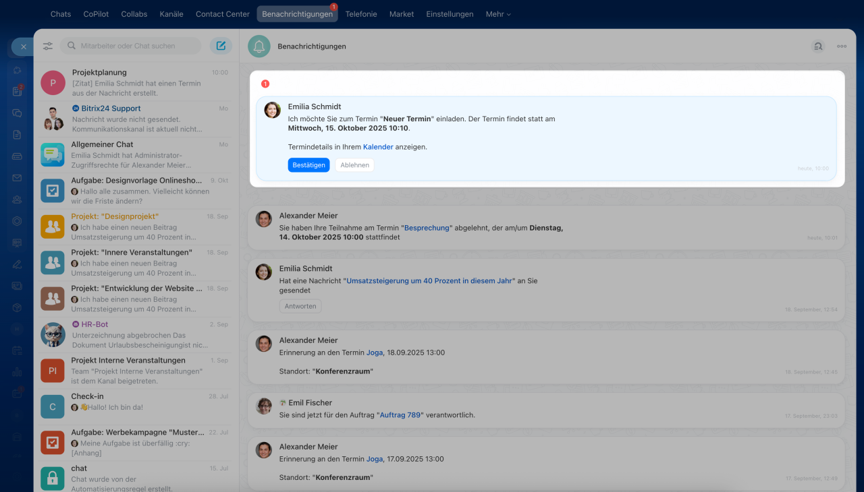Image resolution: width=864 pixels, height=492 pixels.
Task: Open the Check-in chat
Action: 136,406
